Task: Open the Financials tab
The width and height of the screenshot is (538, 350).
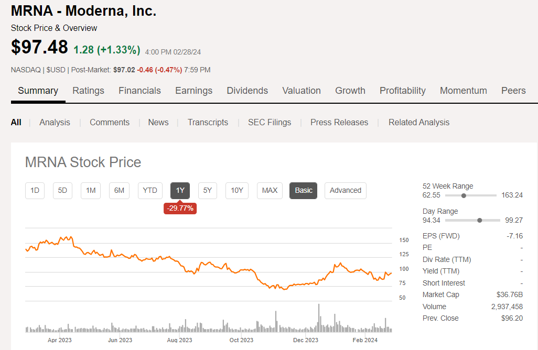Action: tap(139, 91)
